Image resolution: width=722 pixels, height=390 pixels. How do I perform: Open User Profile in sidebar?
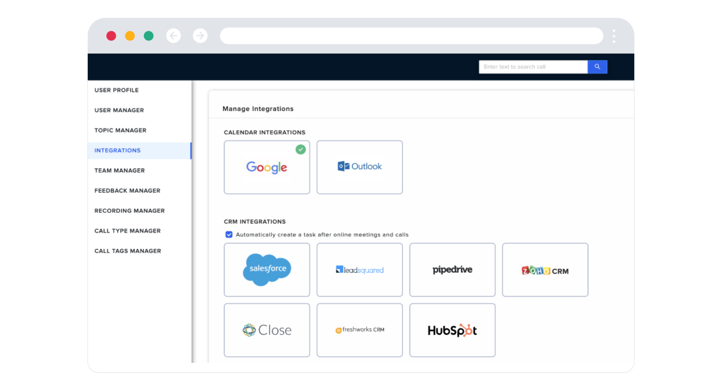(117, 90)
